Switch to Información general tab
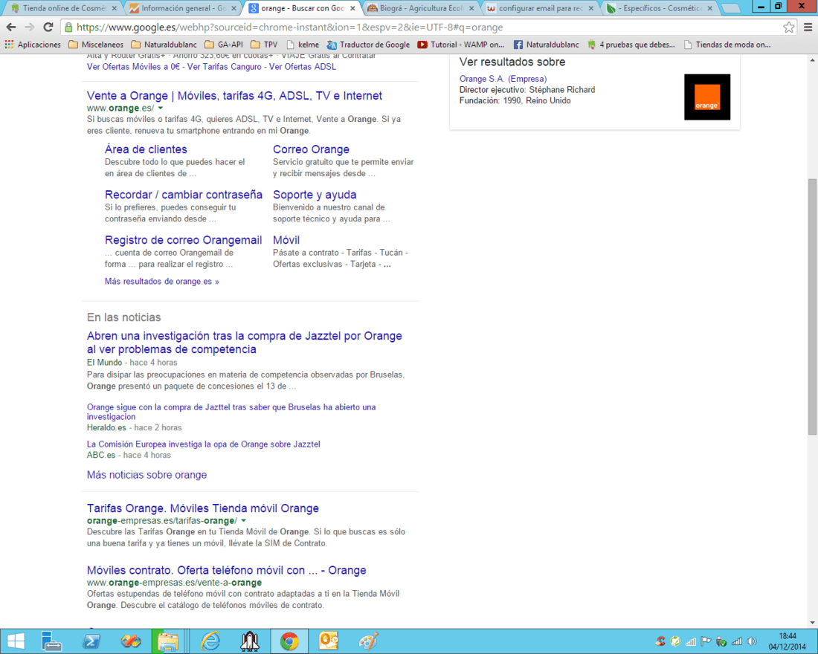The height and width of the screenshot is (654, 818). 182,8
